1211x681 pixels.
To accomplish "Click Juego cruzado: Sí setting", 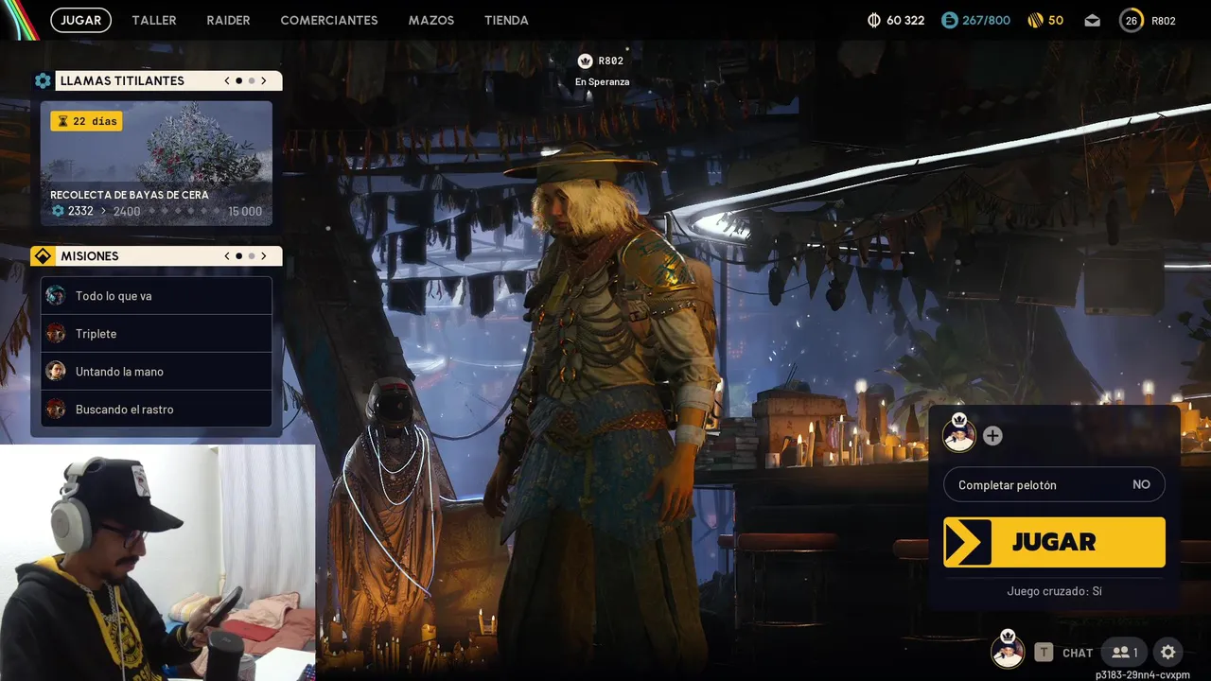I will (x=1054, y=591).
